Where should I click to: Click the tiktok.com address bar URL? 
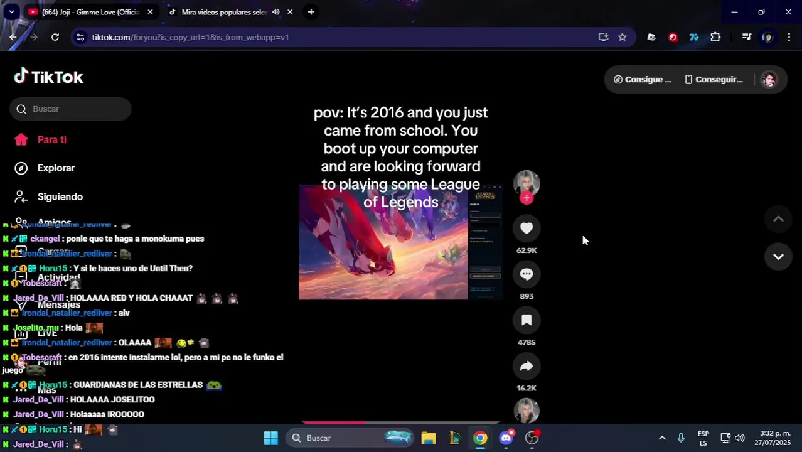[x=190, y=37]
